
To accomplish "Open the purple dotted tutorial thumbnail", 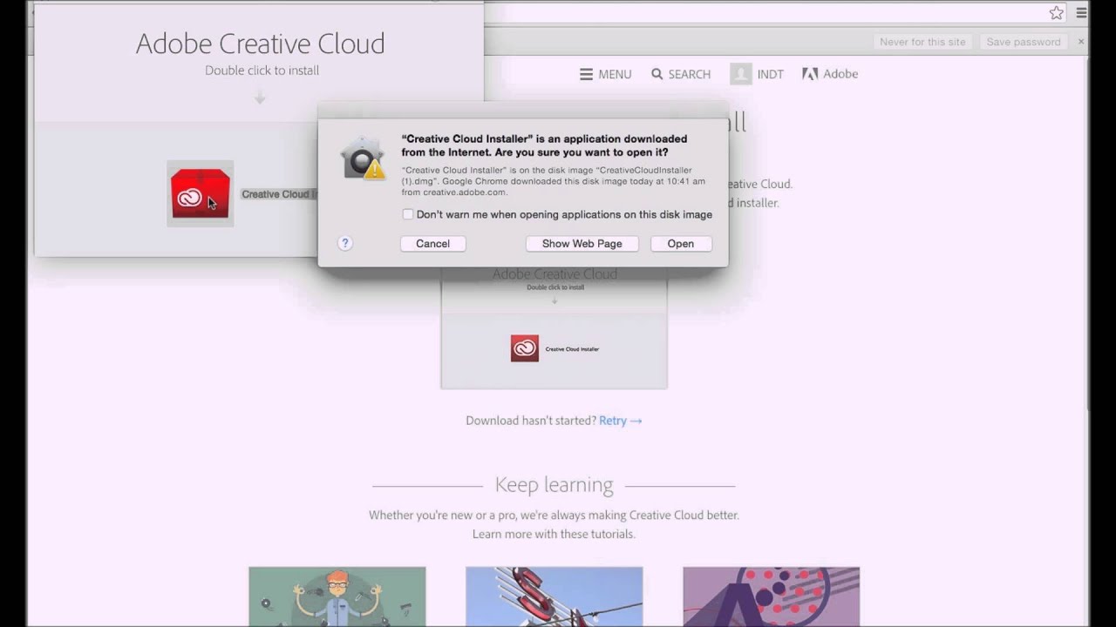I will click(x=772, y=597).
